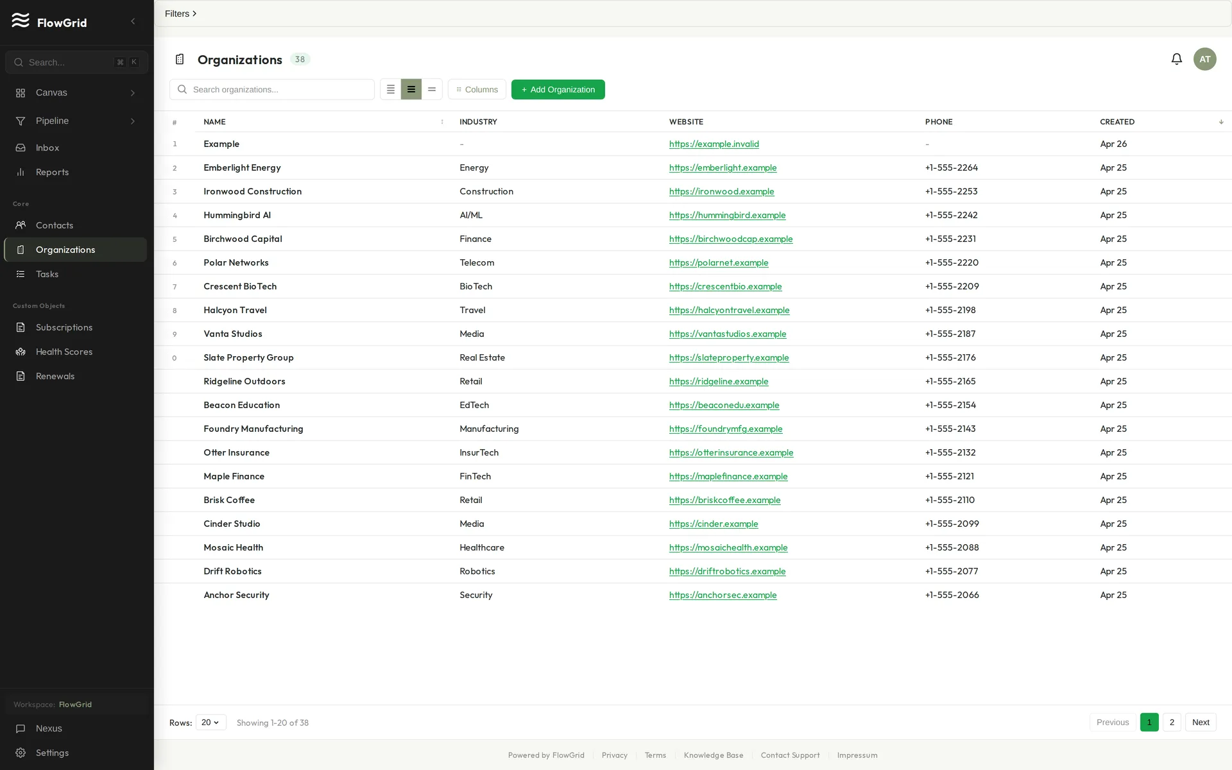
Task: Click the Organizations header building icon
Action: point(180,59)
